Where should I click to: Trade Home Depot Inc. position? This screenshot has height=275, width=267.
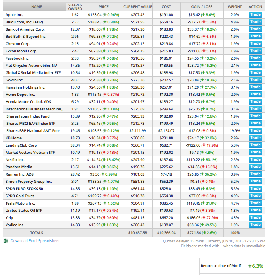pos(255,94)
